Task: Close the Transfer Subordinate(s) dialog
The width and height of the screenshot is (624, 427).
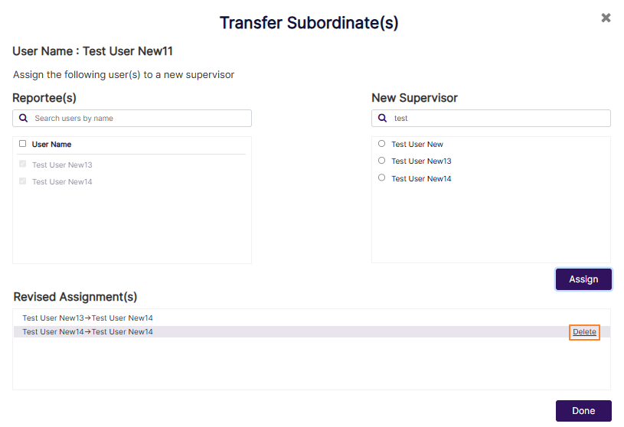Action: click(x=606, y=18)
